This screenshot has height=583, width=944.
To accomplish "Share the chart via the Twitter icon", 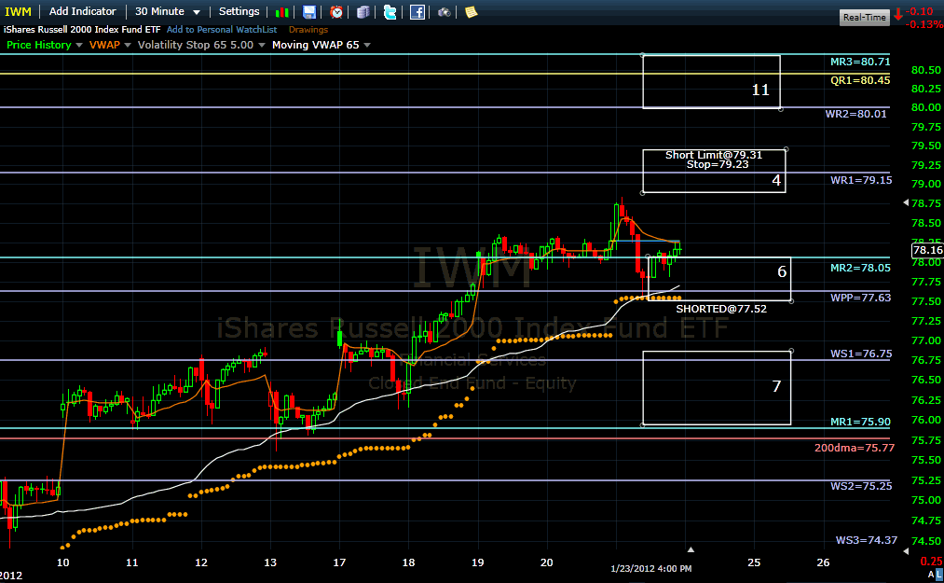I will (390, 12).
